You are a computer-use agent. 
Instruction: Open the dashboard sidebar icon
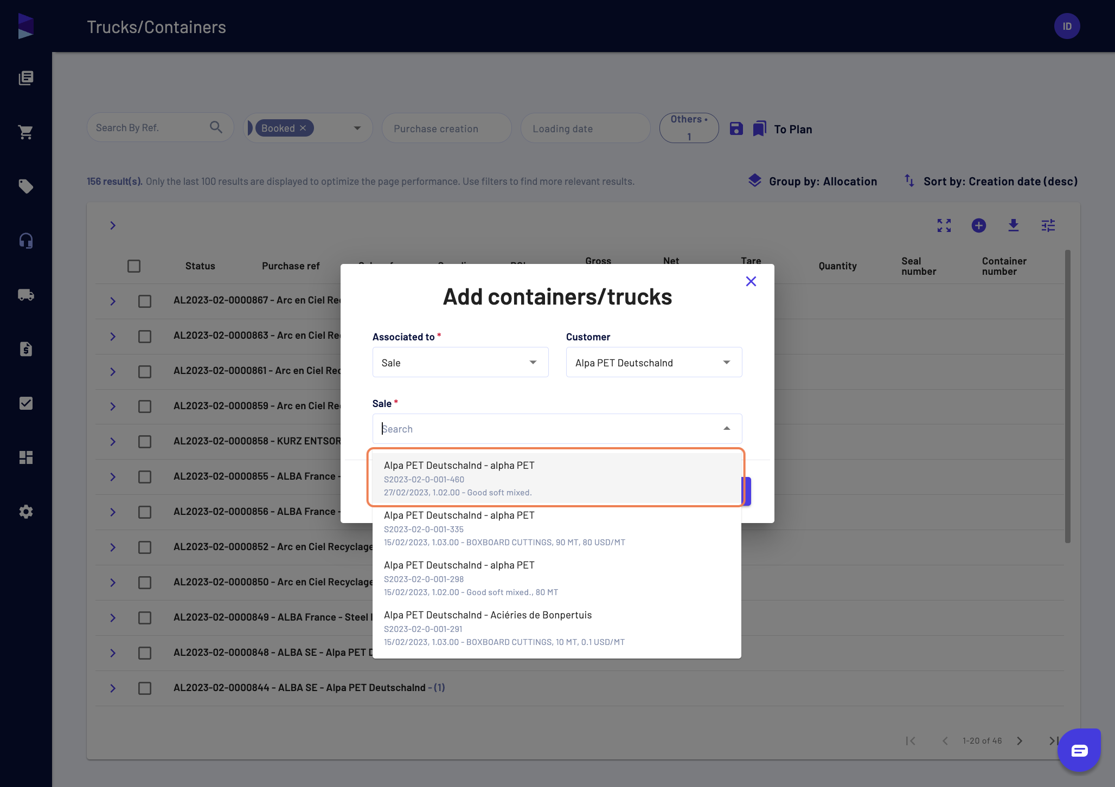(26, 457)
